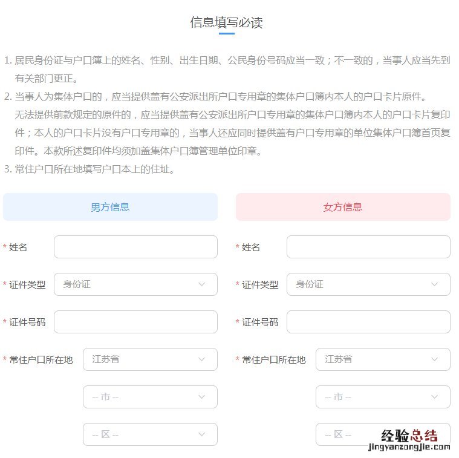Click the chevron in male ID type dropdown
This screenshot has height=458, width=459.
click(x=202, y=284)
